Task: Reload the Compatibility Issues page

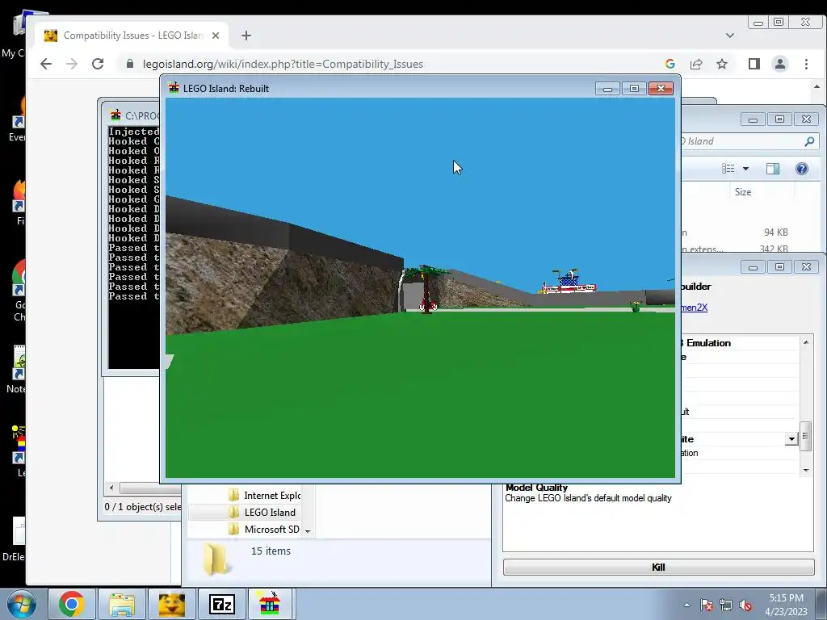Action: [98, 64]
